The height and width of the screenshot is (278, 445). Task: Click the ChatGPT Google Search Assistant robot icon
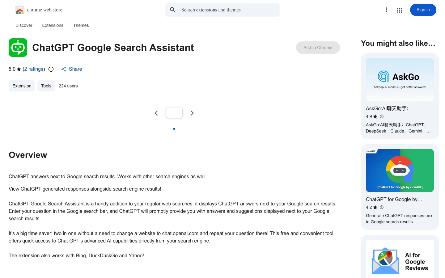[18, 48]
